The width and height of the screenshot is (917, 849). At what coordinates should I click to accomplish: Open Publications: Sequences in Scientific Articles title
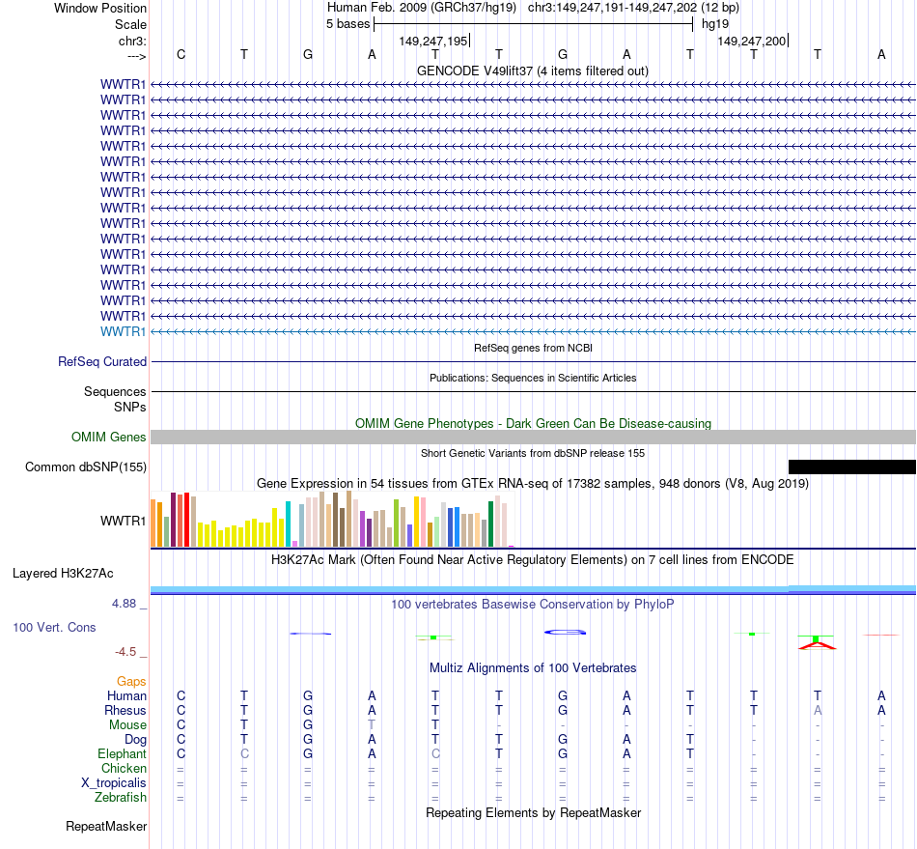533,378
